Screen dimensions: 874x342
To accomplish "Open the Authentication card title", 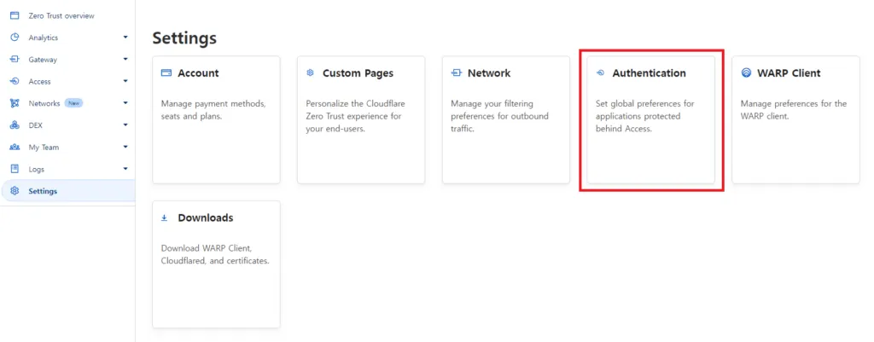I will [650, 73].
